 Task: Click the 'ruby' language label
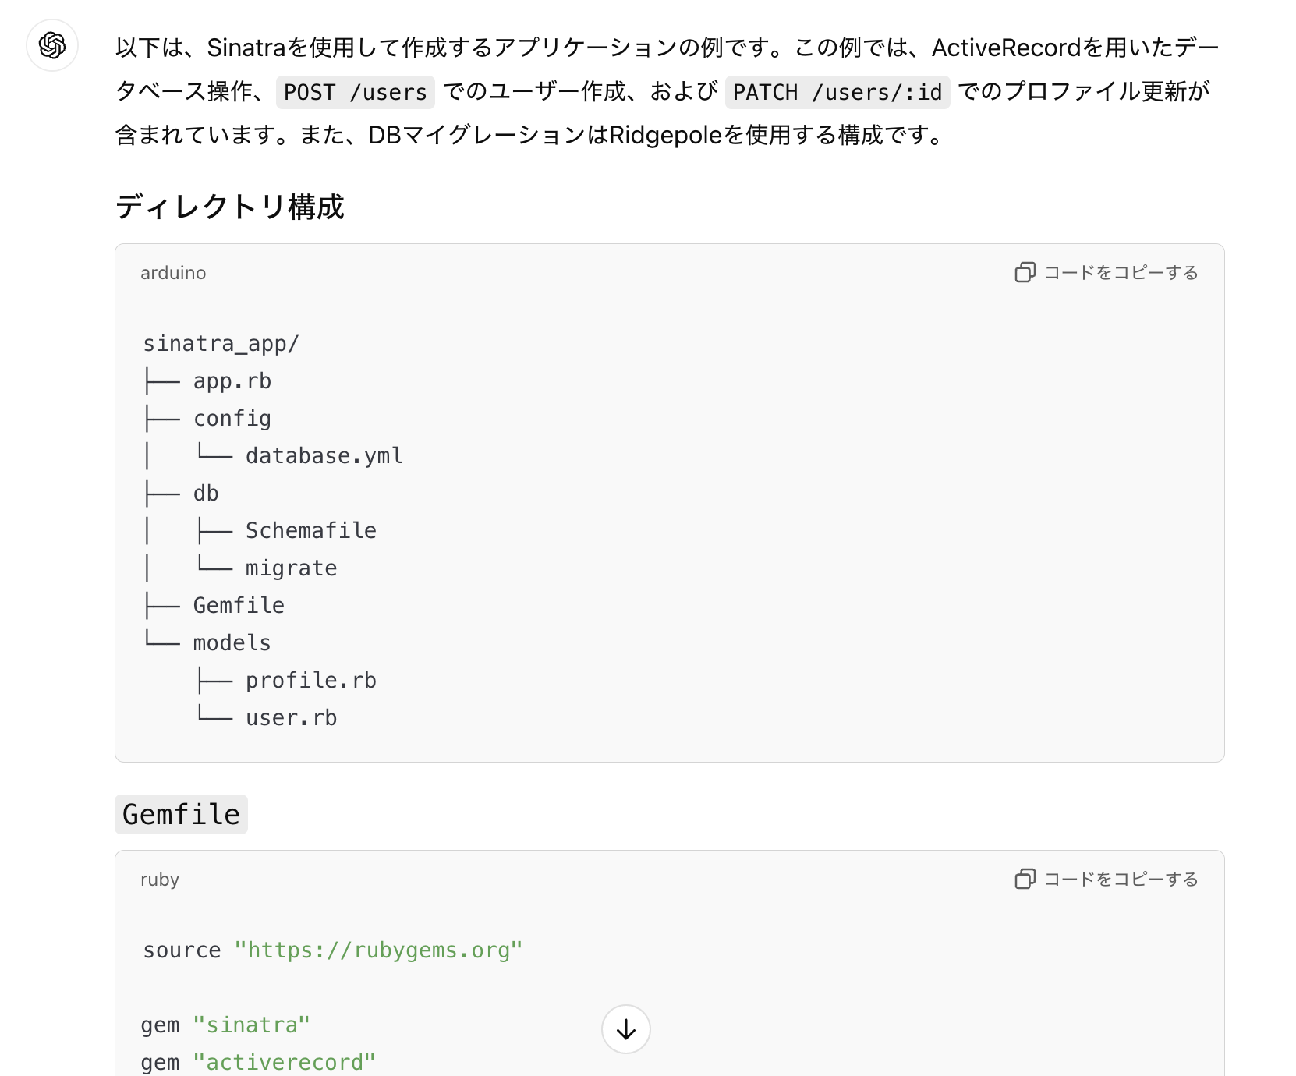click(x=160, y=880)
